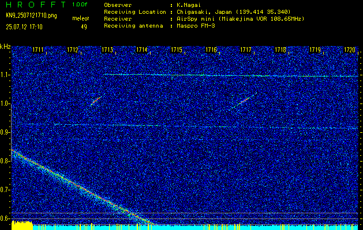Image resolution: width=363 pixels, height=230 pixels.
Task: Click the 1716 time marker
Action: point(211,49)
